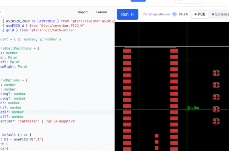
Task: Click Format to format code
Action: tap(101, 12)
